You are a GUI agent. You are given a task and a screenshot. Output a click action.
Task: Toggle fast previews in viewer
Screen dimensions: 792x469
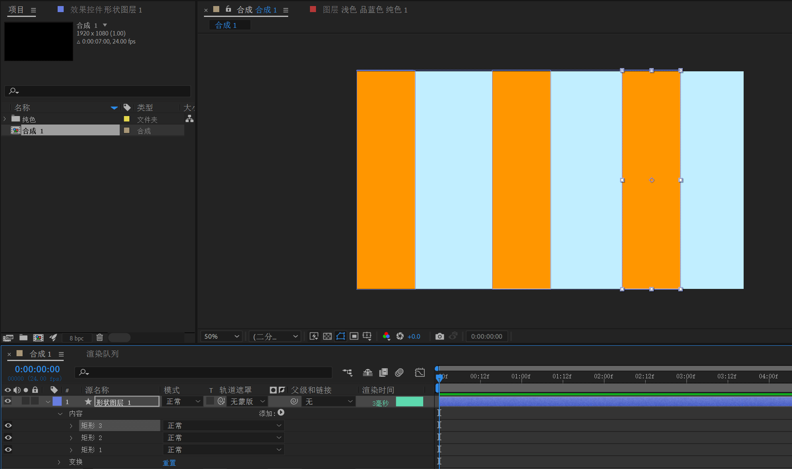[314, 336]
